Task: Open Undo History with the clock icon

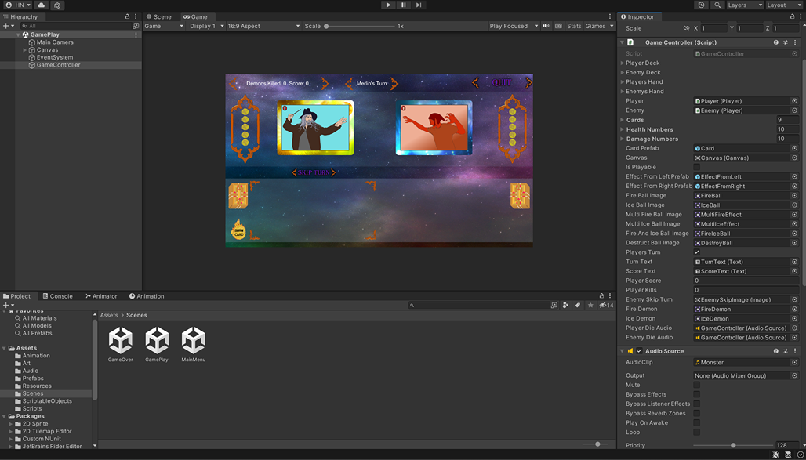Action: click(x=701, y=5)
